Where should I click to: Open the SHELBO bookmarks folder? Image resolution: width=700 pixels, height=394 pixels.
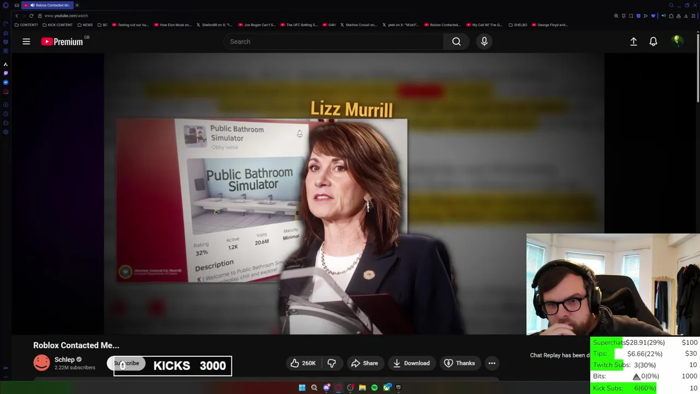point(518,25)
